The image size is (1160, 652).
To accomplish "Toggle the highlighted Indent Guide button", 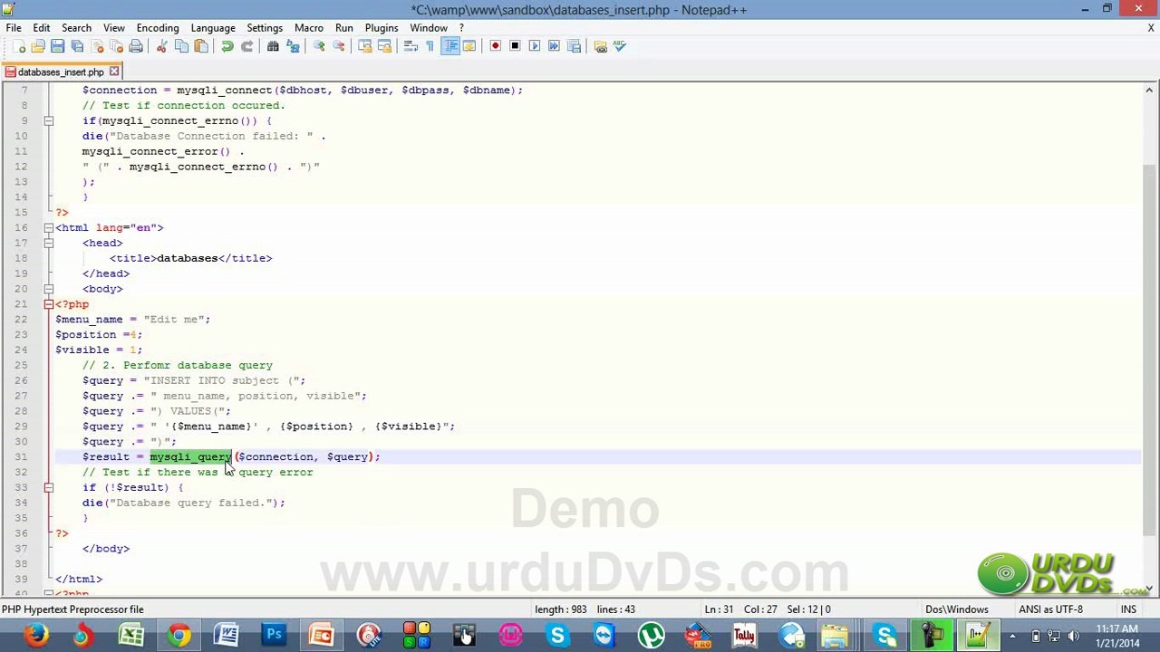I will (x=450, y=46).
